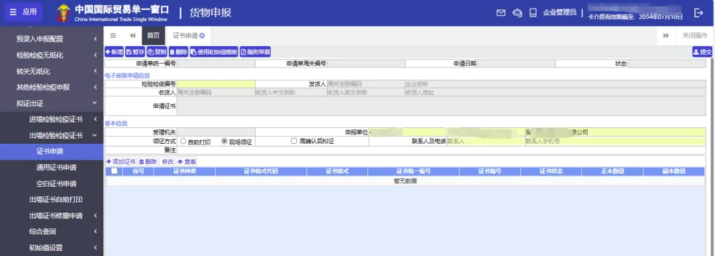This screenshot has width=715, height=256.
Task: Click the certificate list 删除 button
Action: pos(148,162)
